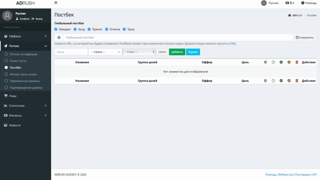The height and width of the screenshot is (180, 320).
Task: Click gear icon in top table header
Action: (265, 62)
